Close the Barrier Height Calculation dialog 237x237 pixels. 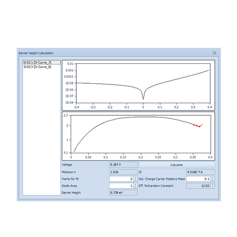tap(214, 53)
